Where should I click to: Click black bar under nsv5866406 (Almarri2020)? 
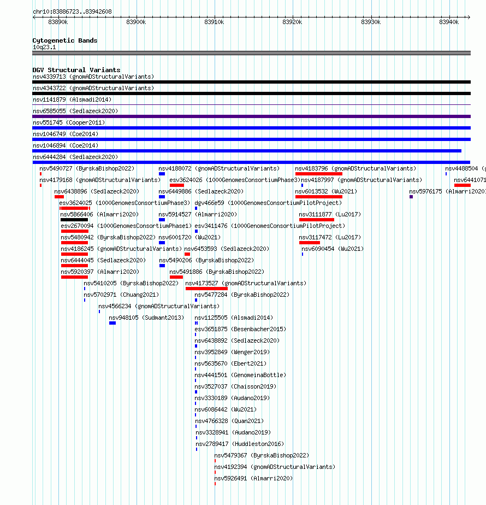click(x=74, y=220)
